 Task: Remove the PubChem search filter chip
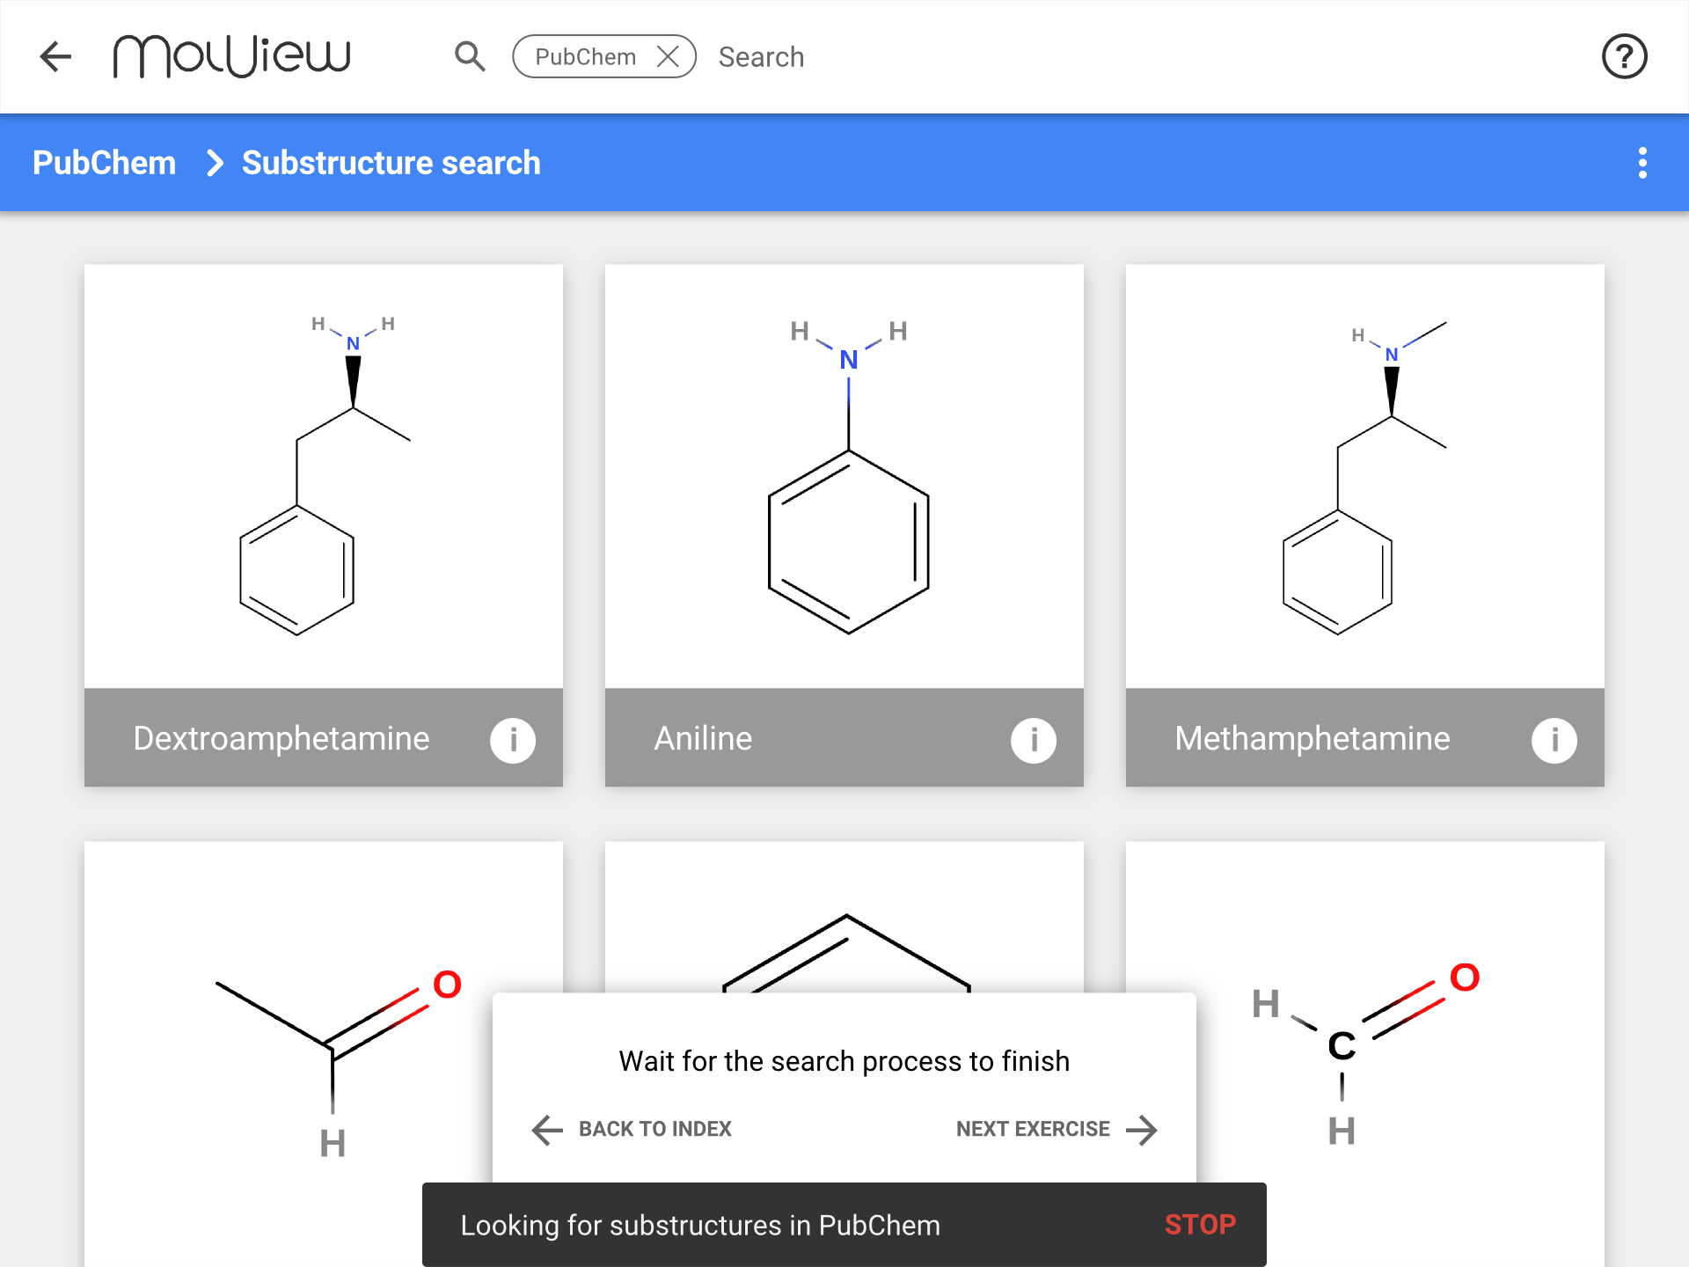click(669, 56)
